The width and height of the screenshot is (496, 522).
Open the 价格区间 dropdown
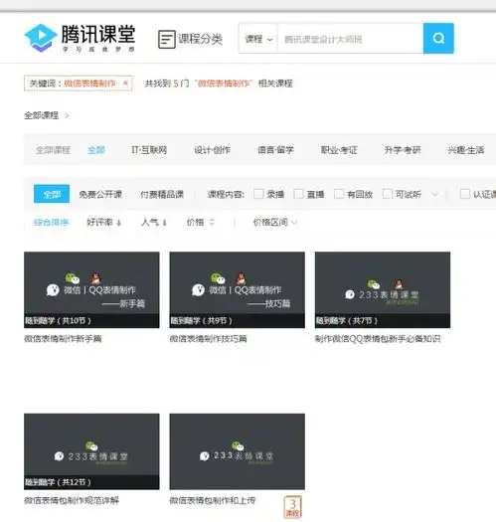274,222
